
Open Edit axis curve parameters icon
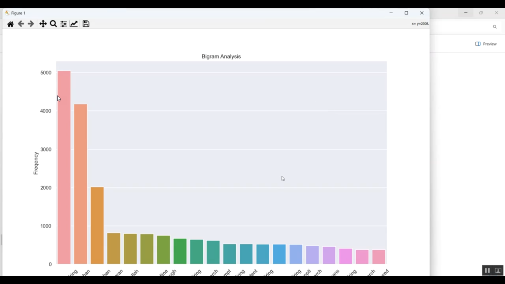click(x=74, y=24)
